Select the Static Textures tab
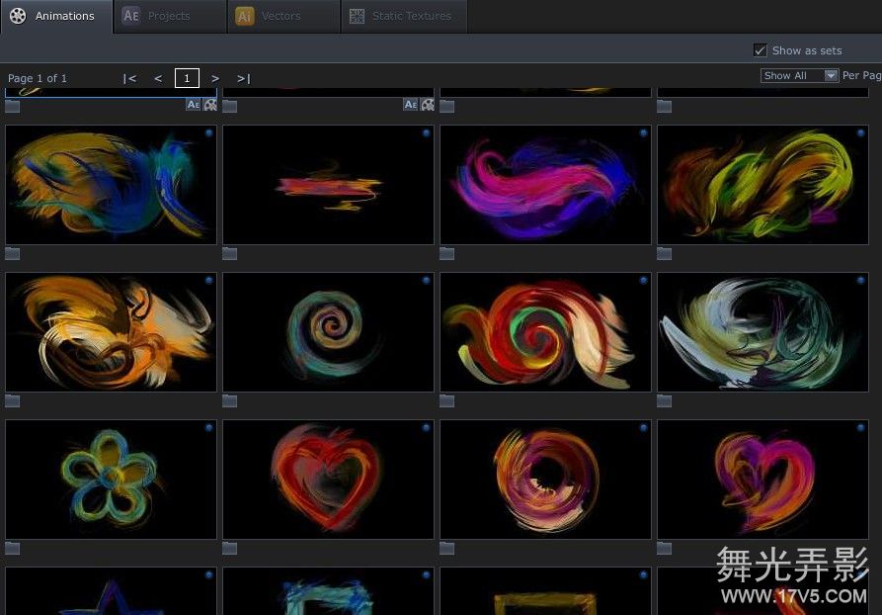The height and width of the screenshot is (615, 882). click(x=404, y=17)
